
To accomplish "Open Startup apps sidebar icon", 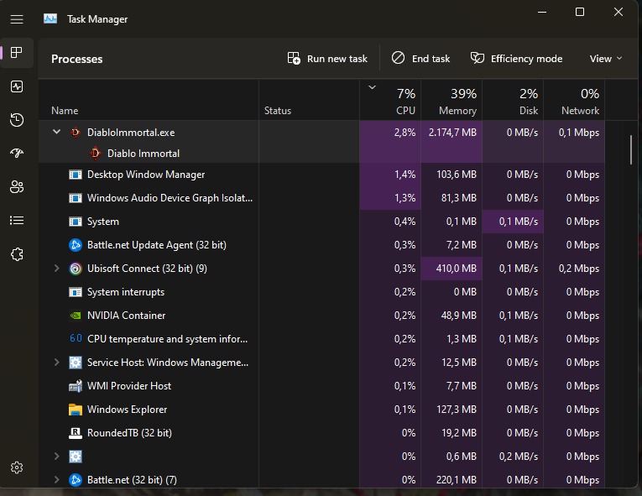I will point(17,154).
